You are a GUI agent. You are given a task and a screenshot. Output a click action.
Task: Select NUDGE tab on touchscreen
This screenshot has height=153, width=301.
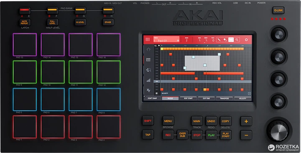pyautogui.click(x=170, y=99)
